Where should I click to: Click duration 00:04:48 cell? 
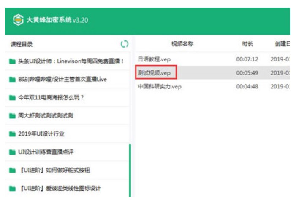pos(247,86)
